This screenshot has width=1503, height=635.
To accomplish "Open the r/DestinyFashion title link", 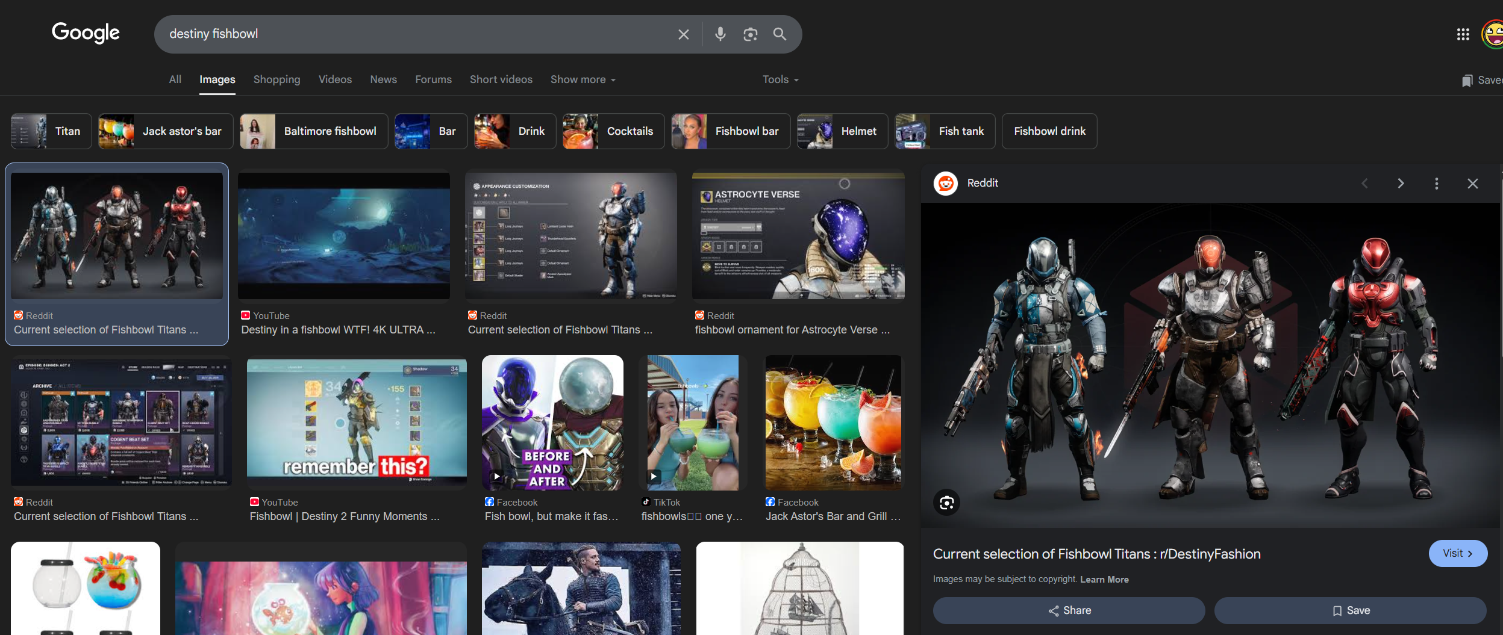I will tap(1096, 554).
